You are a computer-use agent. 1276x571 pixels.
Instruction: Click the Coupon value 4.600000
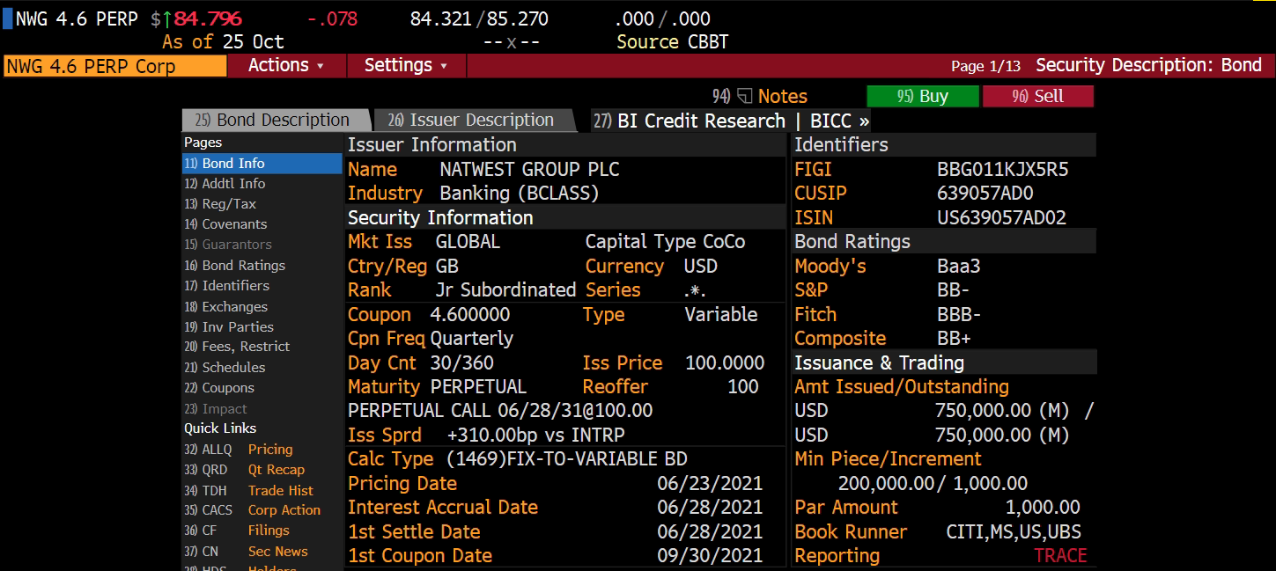click(470, 315)
